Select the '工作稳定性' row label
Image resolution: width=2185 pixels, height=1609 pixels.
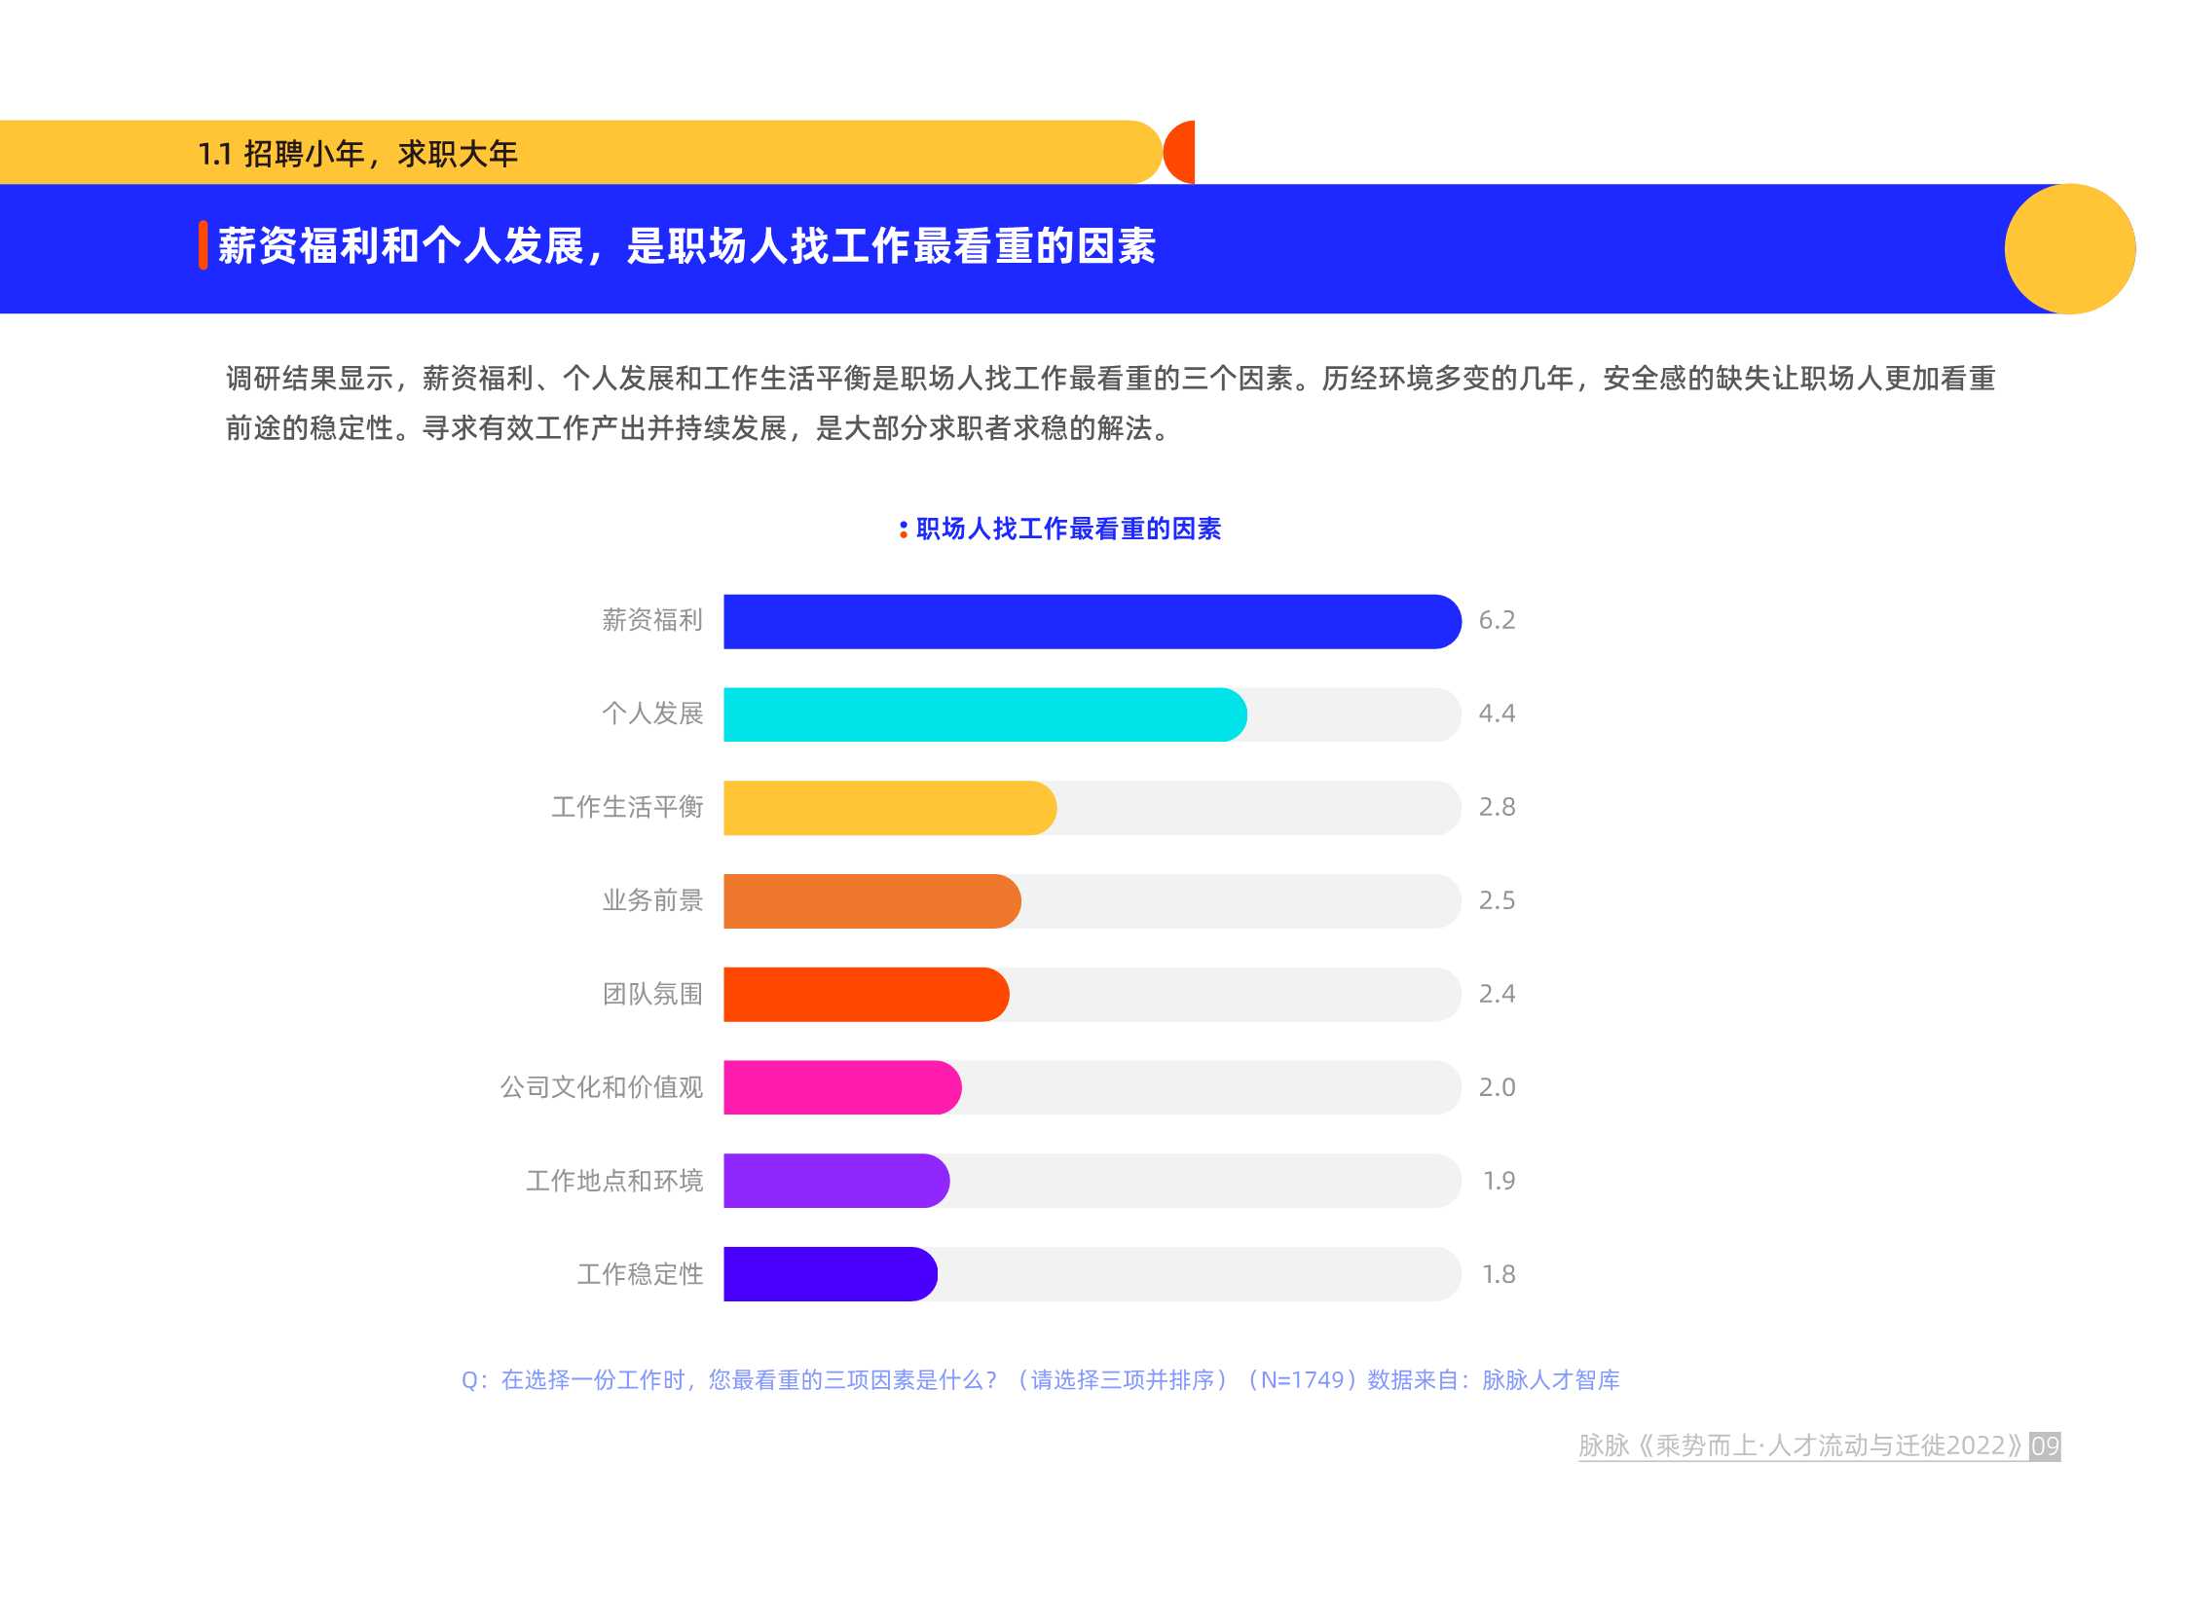(639, 1275)
